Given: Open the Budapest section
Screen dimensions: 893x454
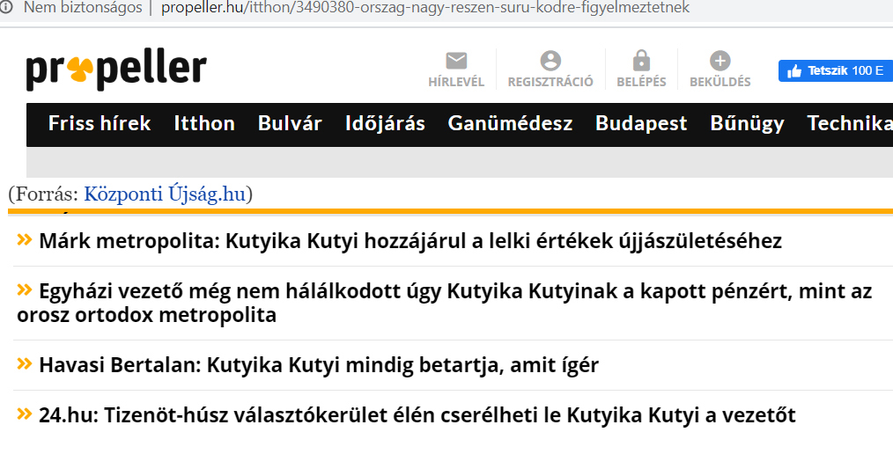Looking at the screenshot, I should coord(641,123).
